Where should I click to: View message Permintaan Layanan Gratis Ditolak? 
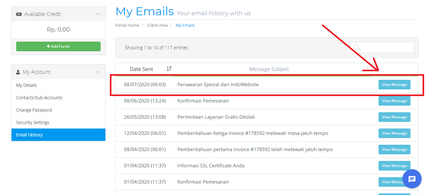click(394, 117)
